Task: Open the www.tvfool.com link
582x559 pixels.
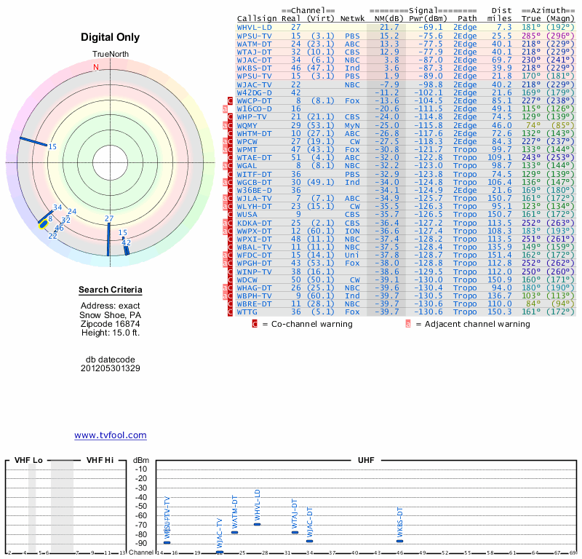Action: pyautogui.click(x=111, y=435)
